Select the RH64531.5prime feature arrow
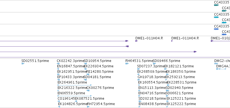The height and width of the screenshot is (108, 230). click(x=127, y=64)
